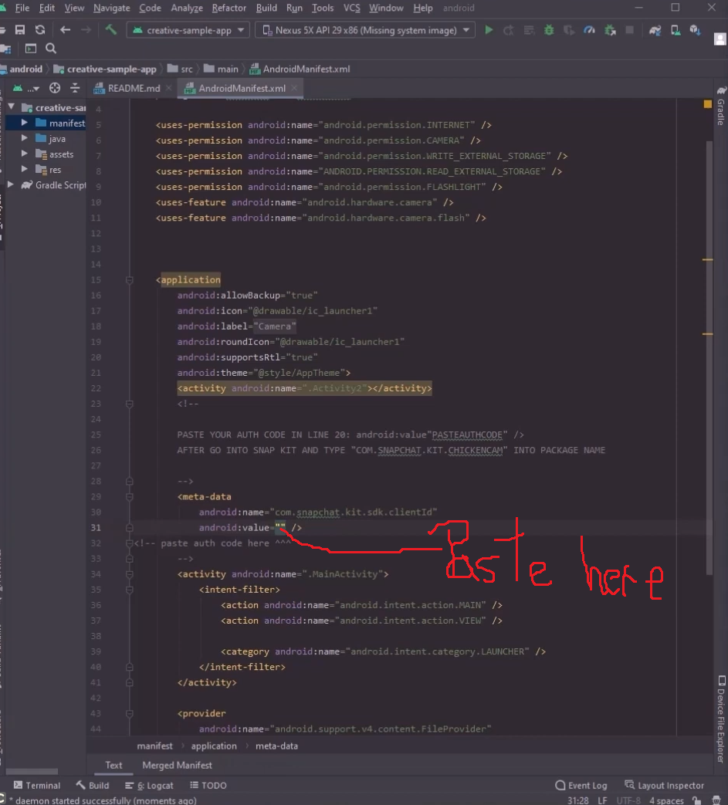Switch to Merged Manifest view tab
This screenshot has width=728, height=805.
(177, 765)
